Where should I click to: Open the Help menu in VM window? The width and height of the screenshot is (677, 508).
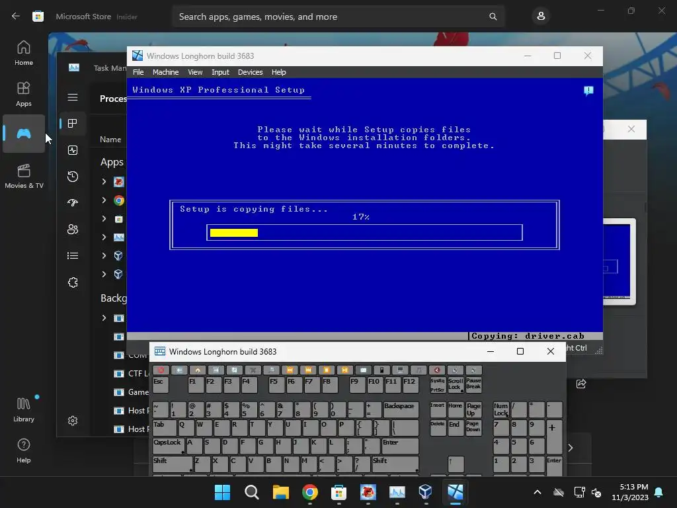tap(278, 72)
